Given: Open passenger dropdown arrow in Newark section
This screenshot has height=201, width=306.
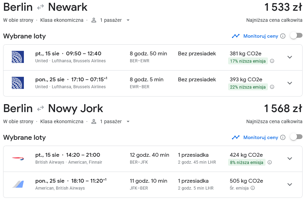Looking at the screenshot, I should pos(128,20).
